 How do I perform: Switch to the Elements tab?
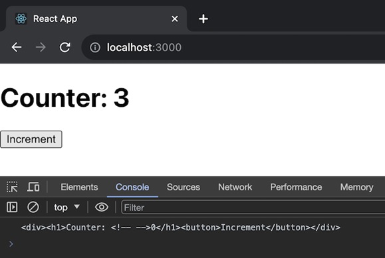point(79,187)
